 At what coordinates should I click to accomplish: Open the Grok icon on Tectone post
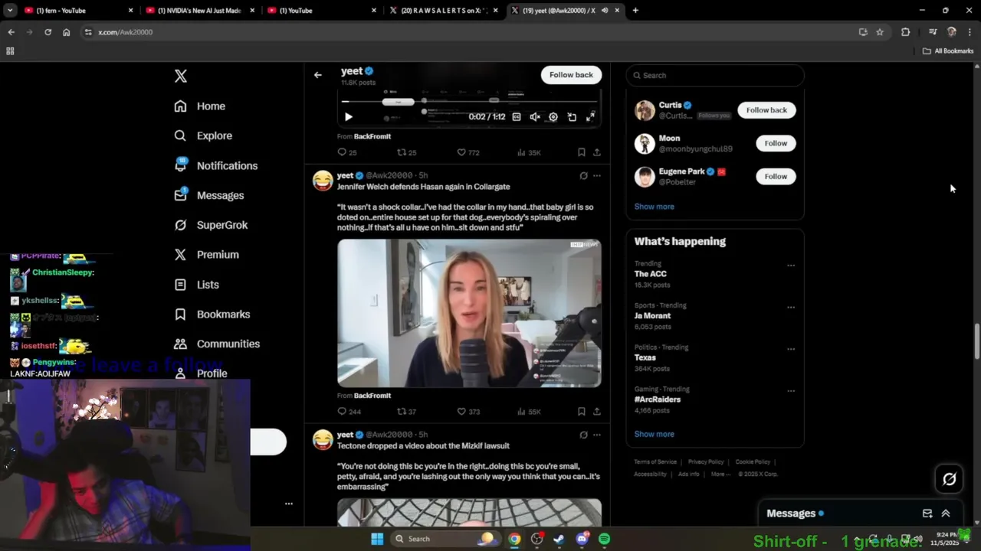pos(583,435)
